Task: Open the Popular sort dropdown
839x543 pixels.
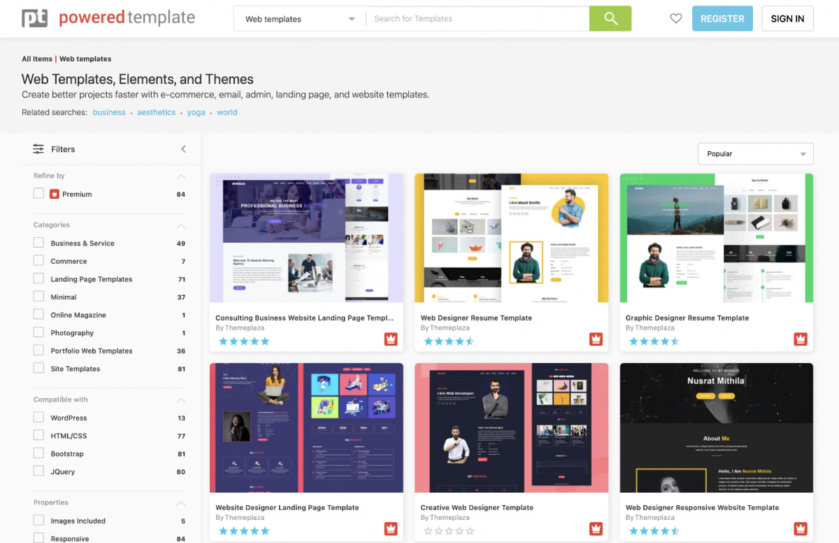Action: click(756, 154)
